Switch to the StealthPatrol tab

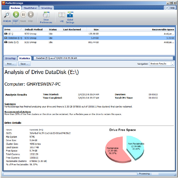(30, 8)
